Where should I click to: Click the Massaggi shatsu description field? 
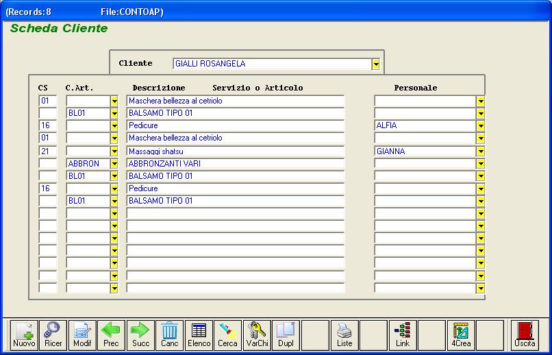click(235, 151)
